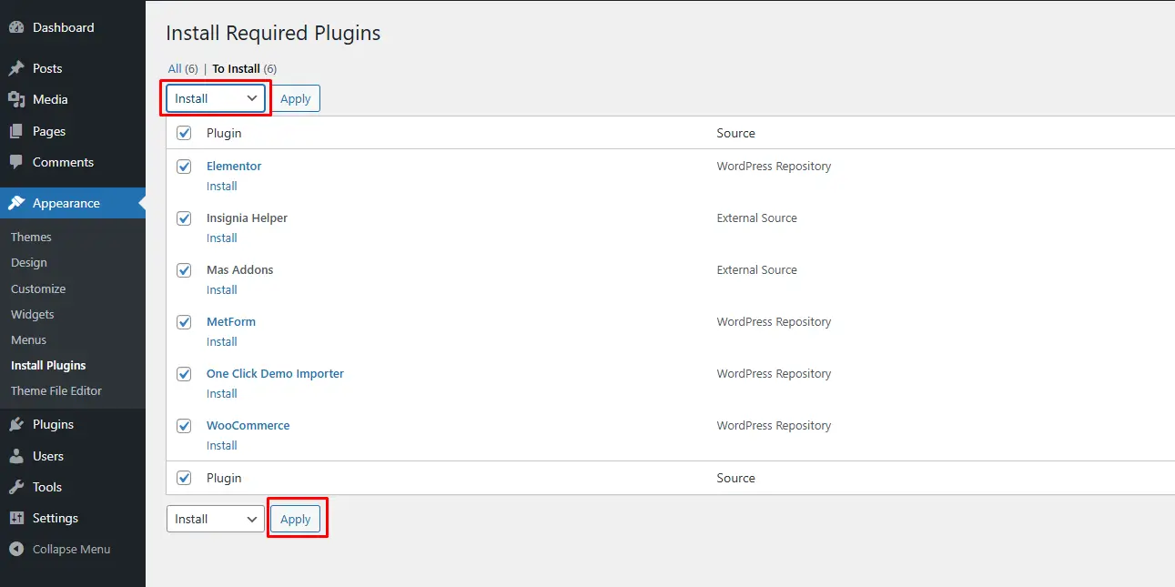Open One Click Demo Importer link
The image size is (1175, 587).
pyautogui.click(x=275, y=373)
